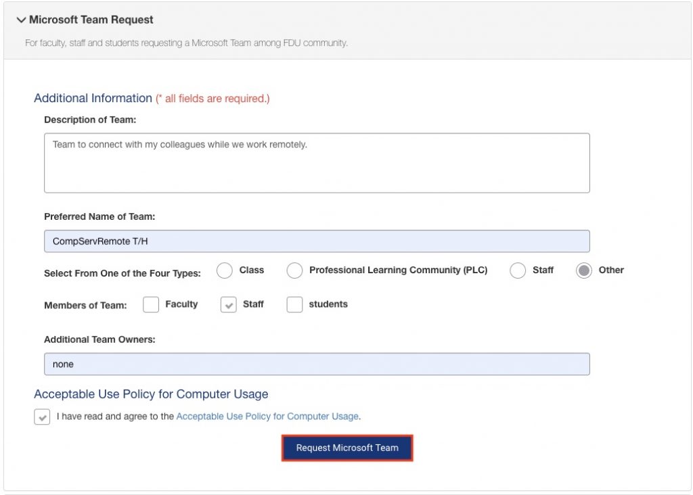Click the Microsoft Team Request heading
Screen dimensions: 693x495
coord(91,20)
